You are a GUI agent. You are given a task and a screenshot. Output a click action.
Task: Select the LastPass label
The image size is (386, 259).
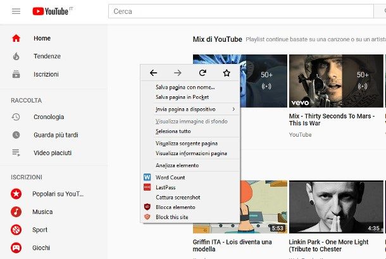pyautogui.click(x=165, y=187)
